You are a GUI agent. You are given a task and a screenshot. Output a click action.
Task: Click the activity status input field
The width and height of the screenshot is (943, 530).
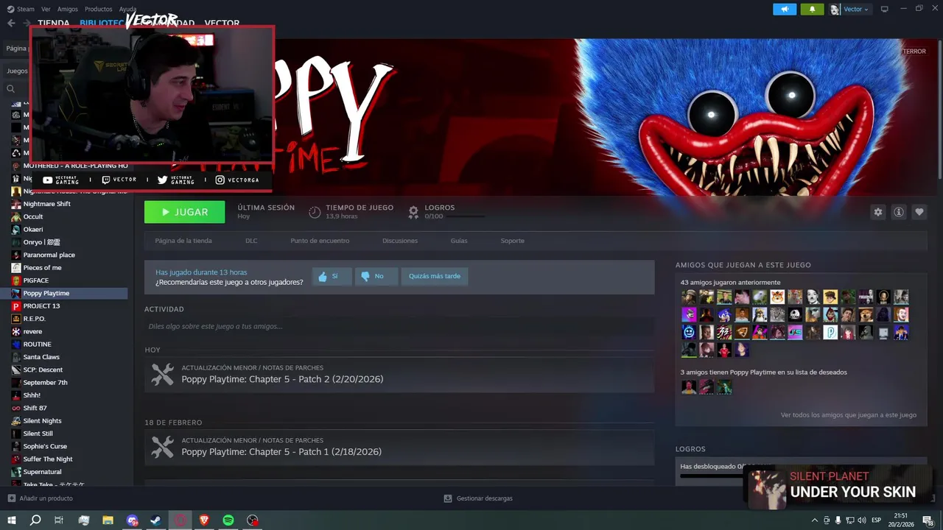click(x=399, y=326)
